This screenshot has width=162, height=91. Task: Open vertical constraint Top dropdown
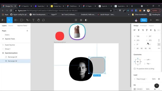(149, 64)
